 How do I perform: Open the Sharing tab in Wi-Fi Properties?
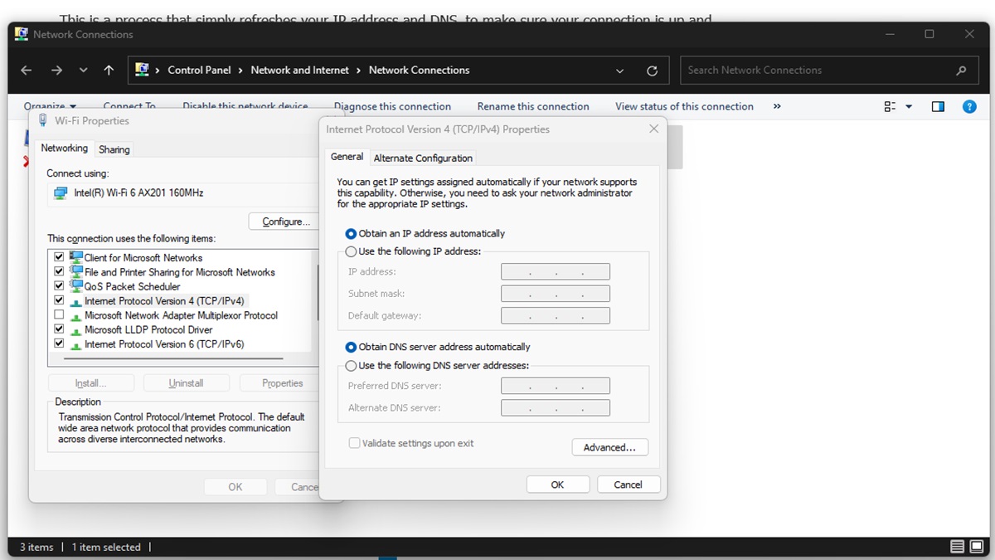pyautogui.click(x=114, y=149)
